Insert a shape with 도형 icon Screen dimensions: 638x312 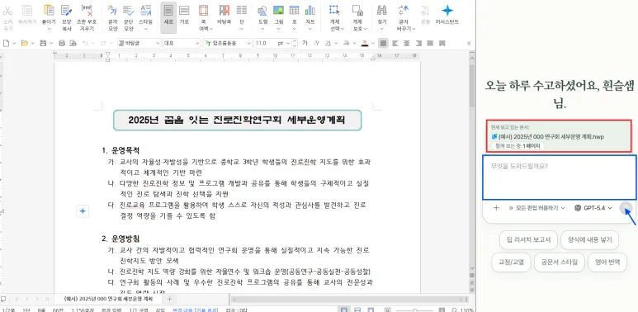[262, 11]
